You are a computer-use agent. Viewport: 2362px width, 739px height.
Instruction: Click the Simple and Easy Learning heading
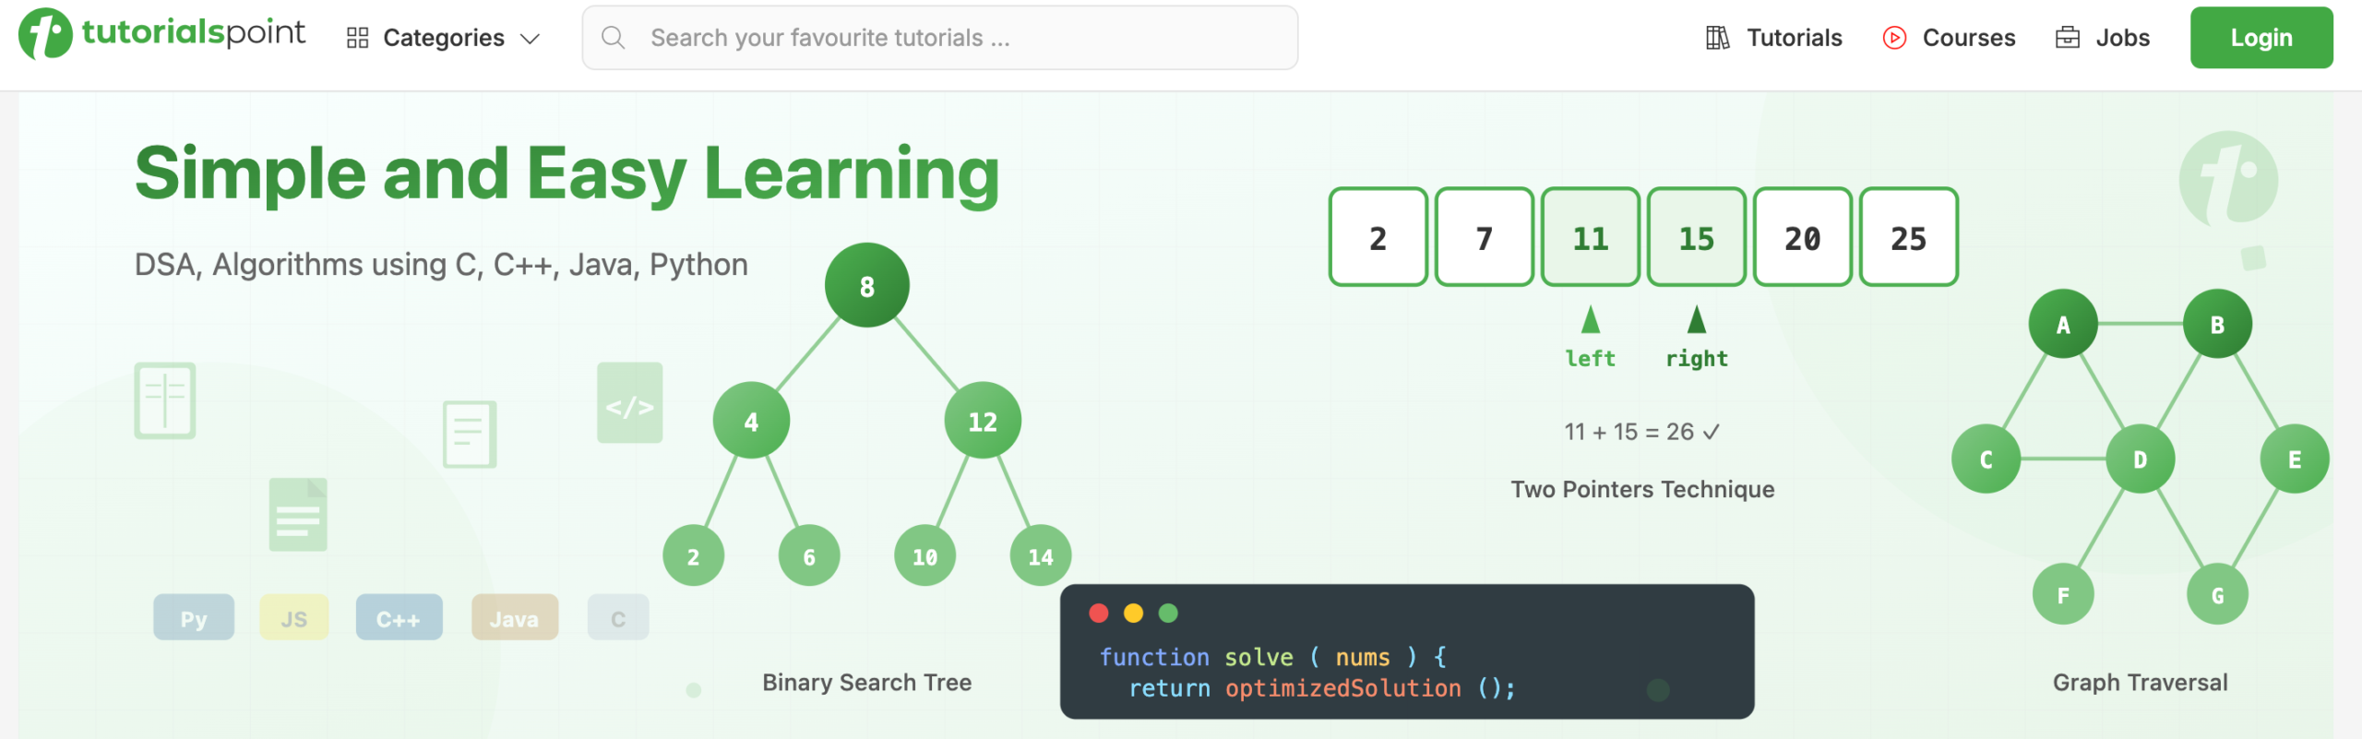pos(567,173)
